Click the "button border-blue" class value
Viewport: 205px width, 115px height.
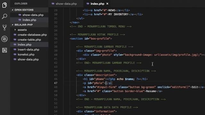[x=128, y=91]
